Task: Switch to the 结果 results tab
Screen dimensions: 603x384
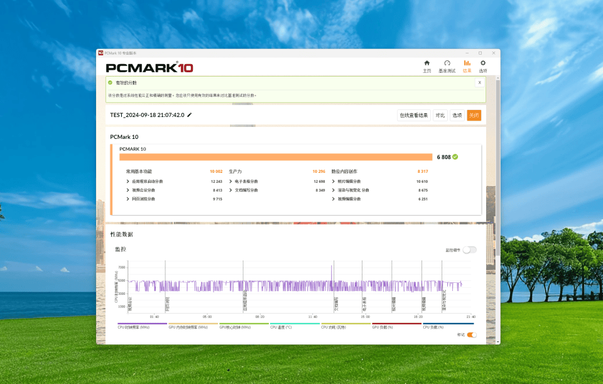Action: point(467,66)
